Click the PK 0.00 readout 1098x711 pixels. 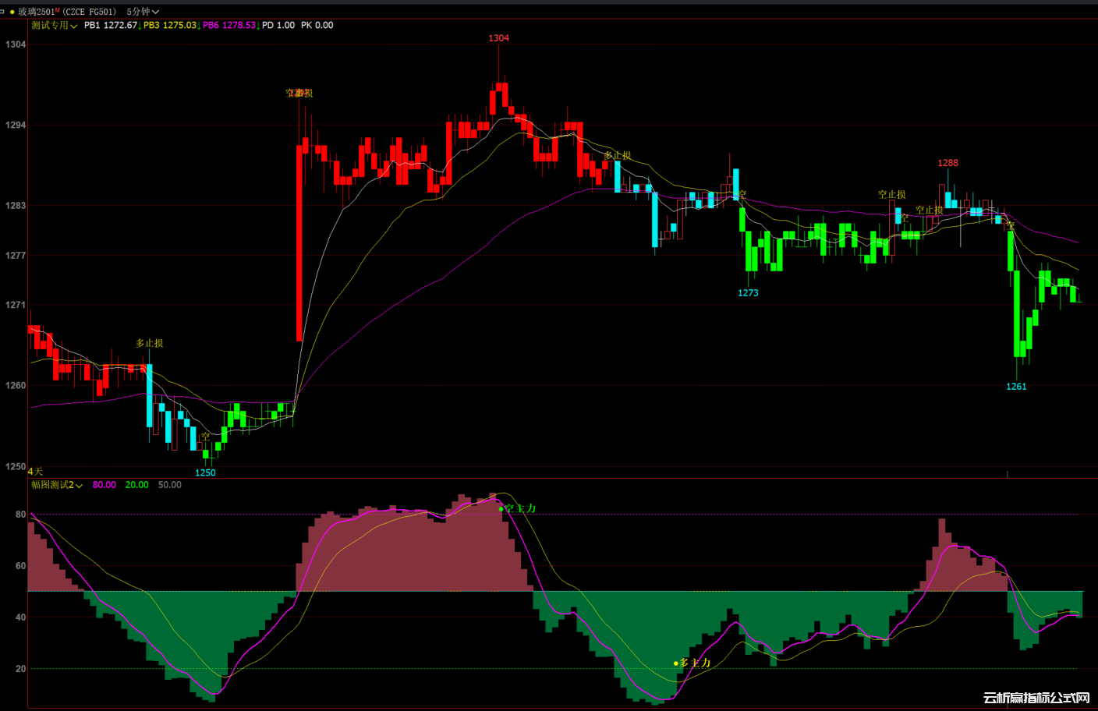click(x=317, y=26)
